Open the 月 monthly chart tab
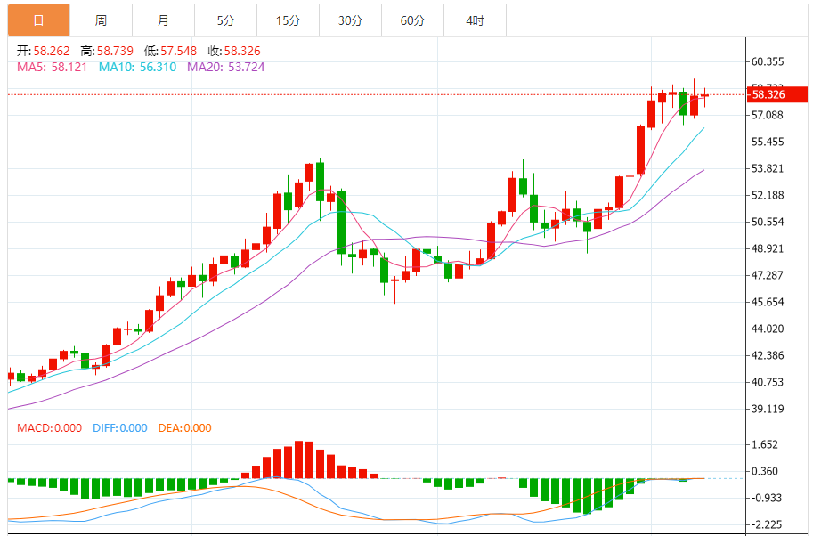This screenshot has width=813, height=536. [163, 20]
